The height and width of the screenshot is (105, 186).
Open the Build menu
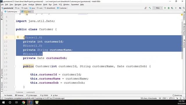[45, 5]
